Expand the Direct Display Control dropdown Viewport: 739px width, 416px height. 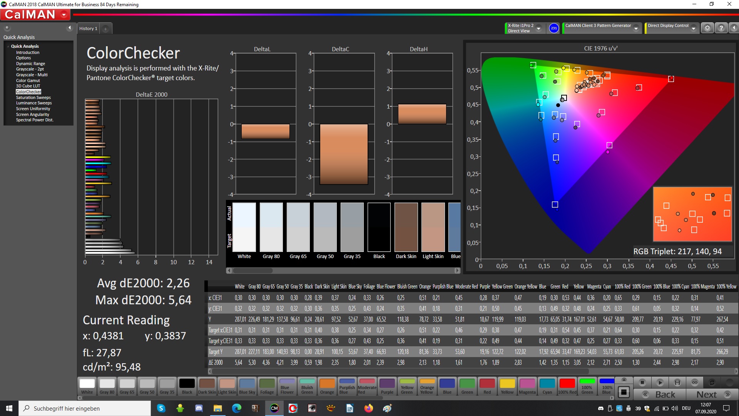point(693,29)
